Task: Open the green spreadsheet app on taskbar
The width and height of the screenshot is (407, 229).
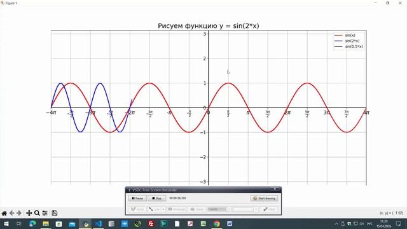Action: 203,224
